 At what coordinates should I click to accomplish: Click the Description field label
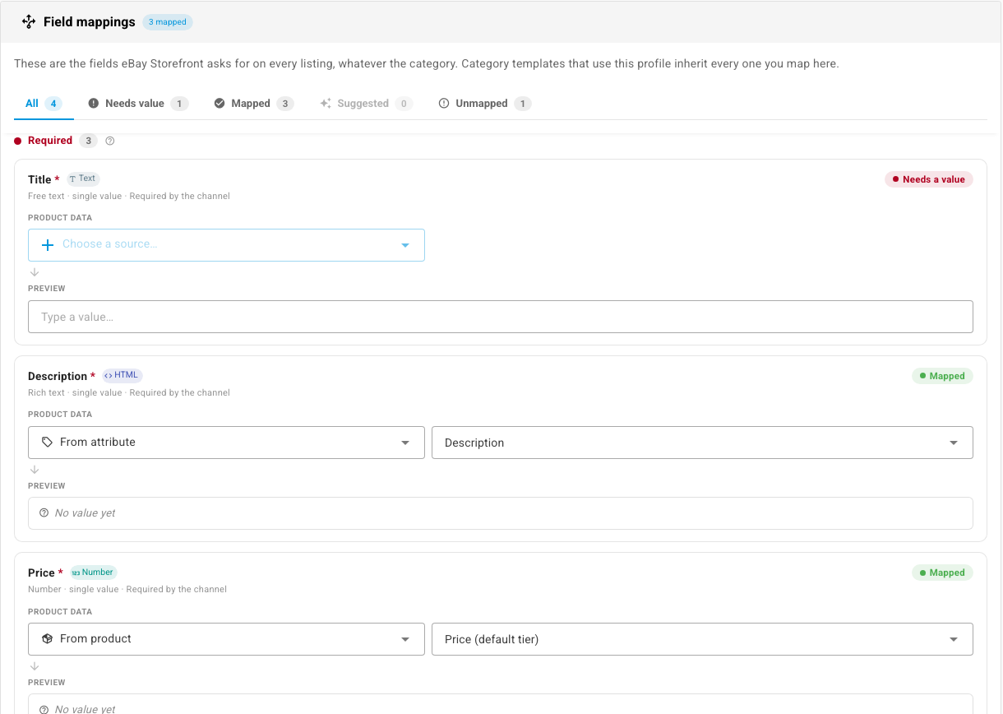(58, 376)
